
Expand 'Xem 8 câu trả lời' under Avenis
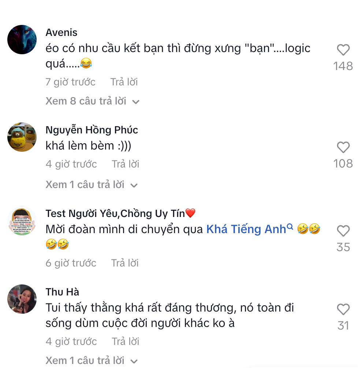click(88, 101)
